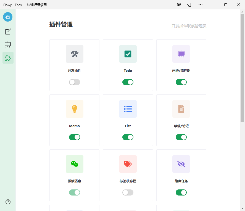The height and width of the screenshot is (211, 245).
Task: Click the 标签状态栏 tag plugin icon
Action: [x=128, y=164]
